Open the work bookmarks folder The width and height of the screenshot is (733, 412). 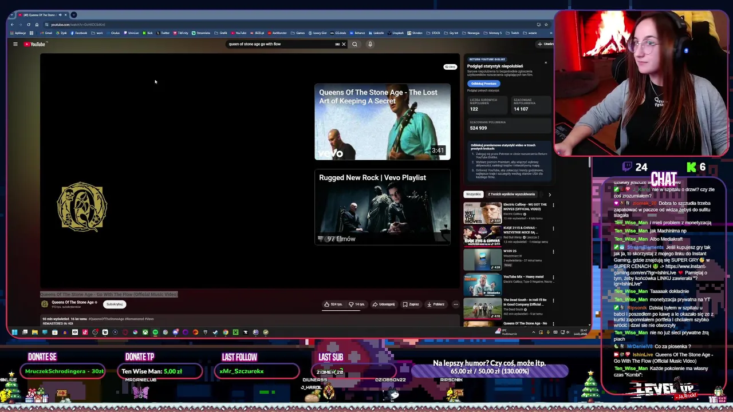click(x=97, y=33)
